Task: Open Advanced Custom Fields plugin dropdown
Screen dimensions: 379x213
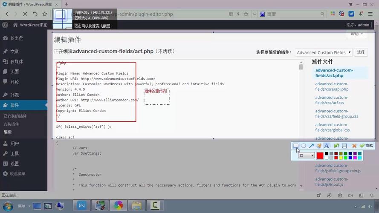Action: pyautogui.click(x=324, y=52)
